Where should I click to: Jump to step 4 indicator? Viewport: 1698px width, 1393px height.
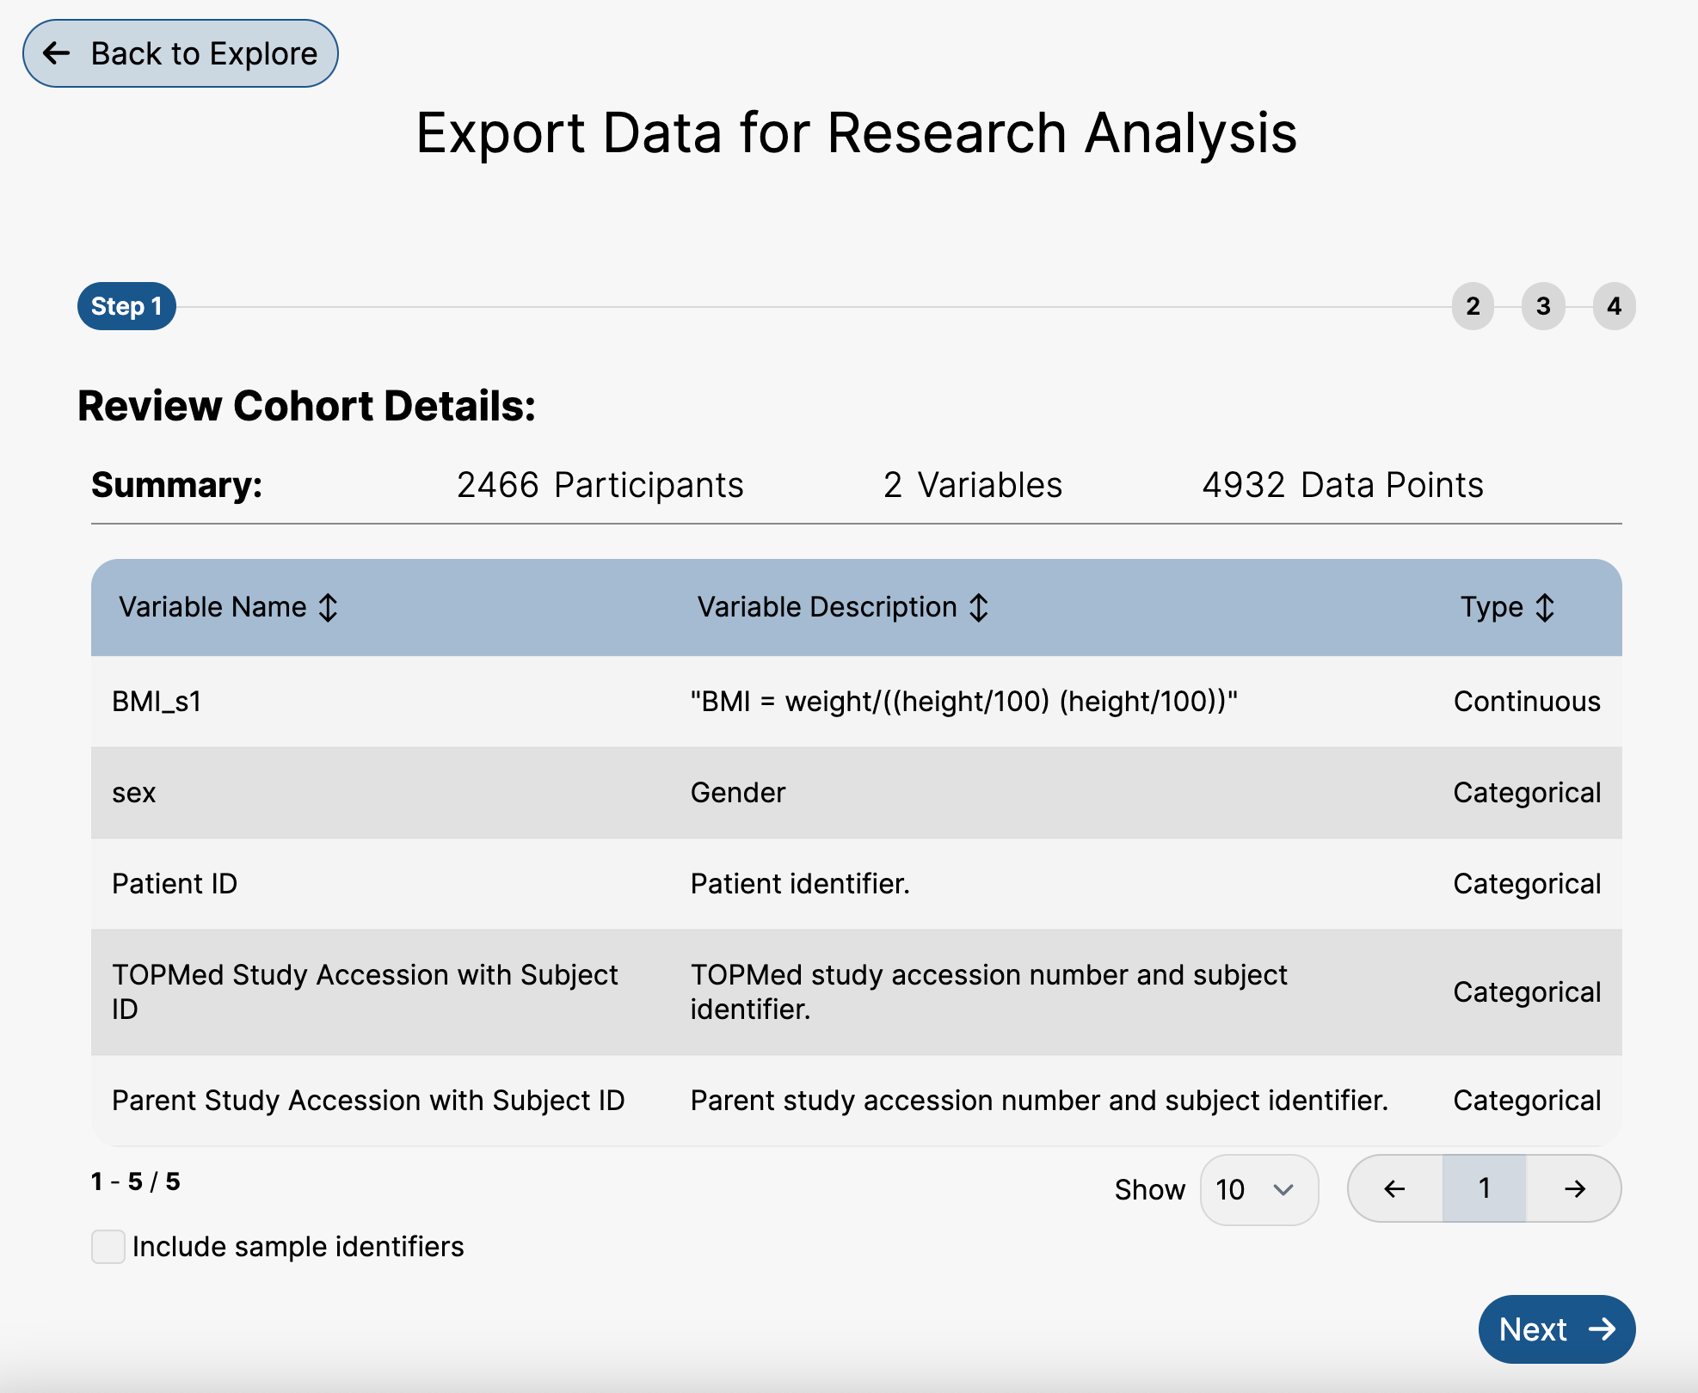(x=1614, y=306)
